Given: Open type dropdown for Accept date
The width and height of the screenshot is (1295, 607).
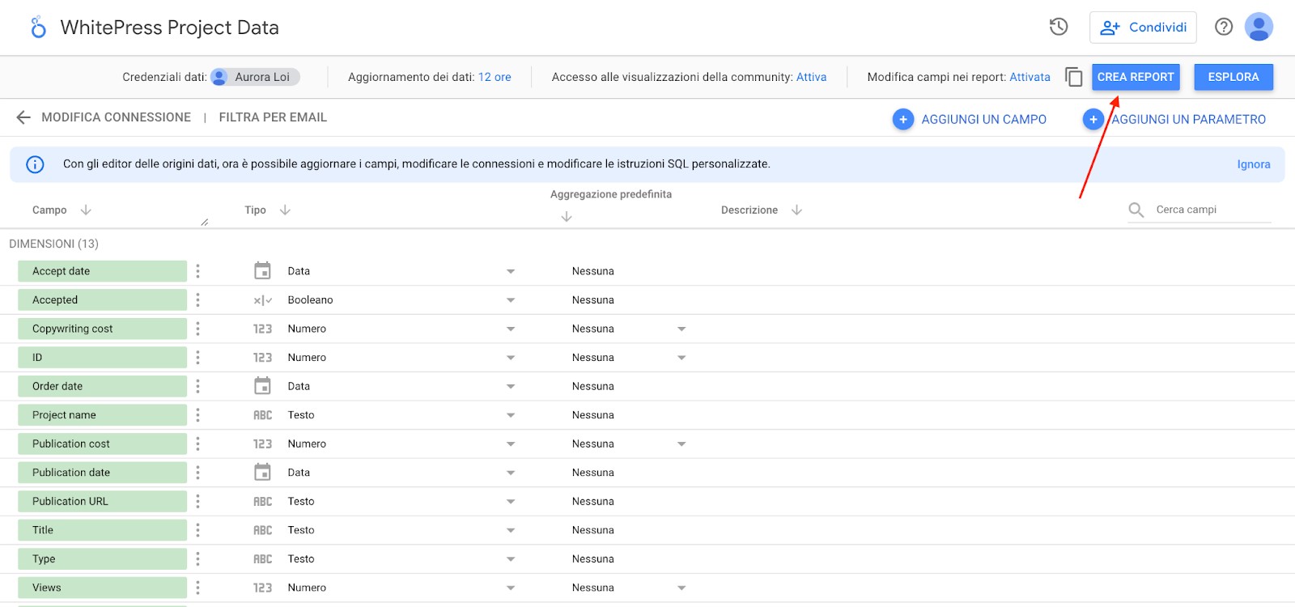Looking at the screenshot, I should click(x=511, y=271).
